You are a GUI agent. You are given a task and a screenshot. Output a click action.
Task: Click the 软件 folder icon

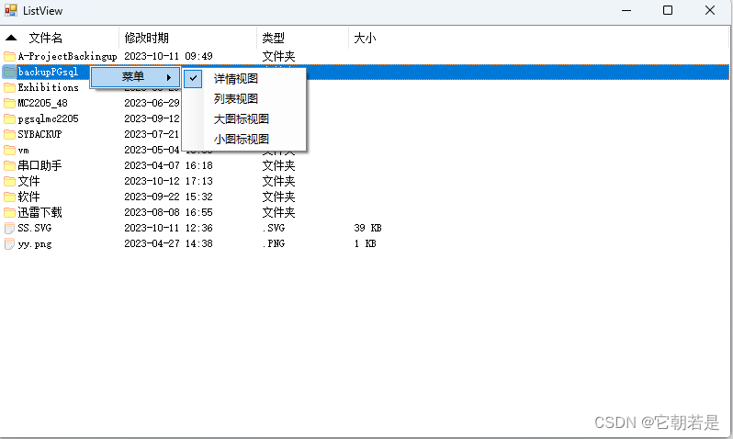coord(9,197)
